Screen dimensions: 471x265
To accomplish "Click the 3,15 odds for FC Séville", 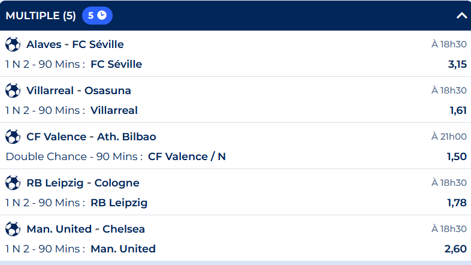I will point(457,64).
